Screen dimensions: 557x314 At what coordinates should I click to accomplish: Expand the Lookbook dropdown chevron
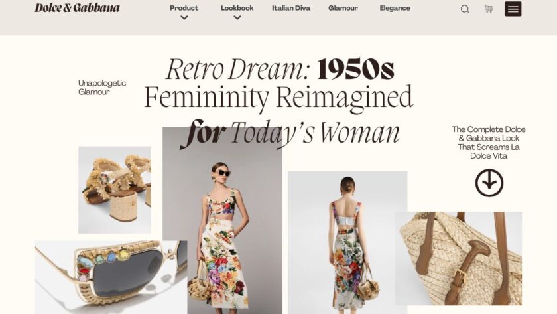pyautogui.click(x=237, y=17)
